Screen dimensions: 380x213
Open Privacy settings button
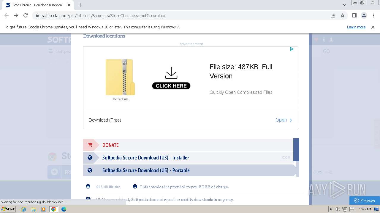[365, 201]
